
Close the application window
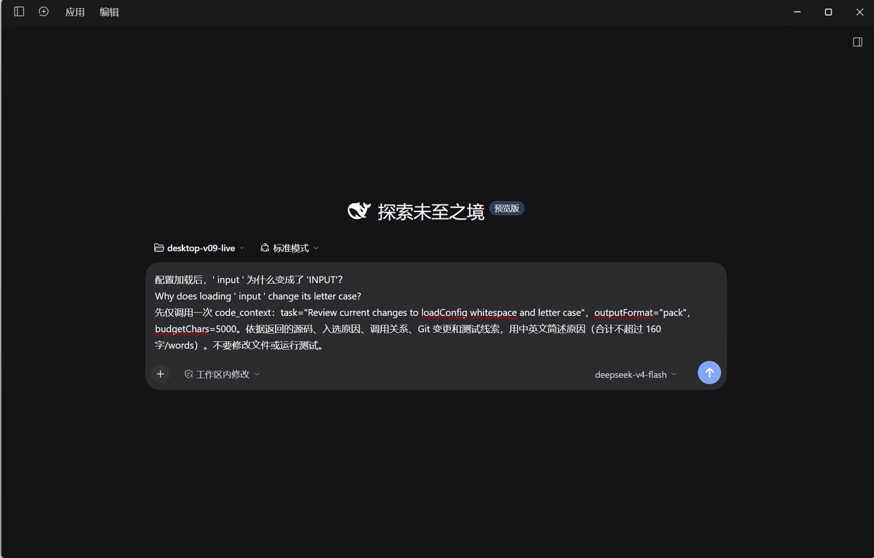click(860, 12)
